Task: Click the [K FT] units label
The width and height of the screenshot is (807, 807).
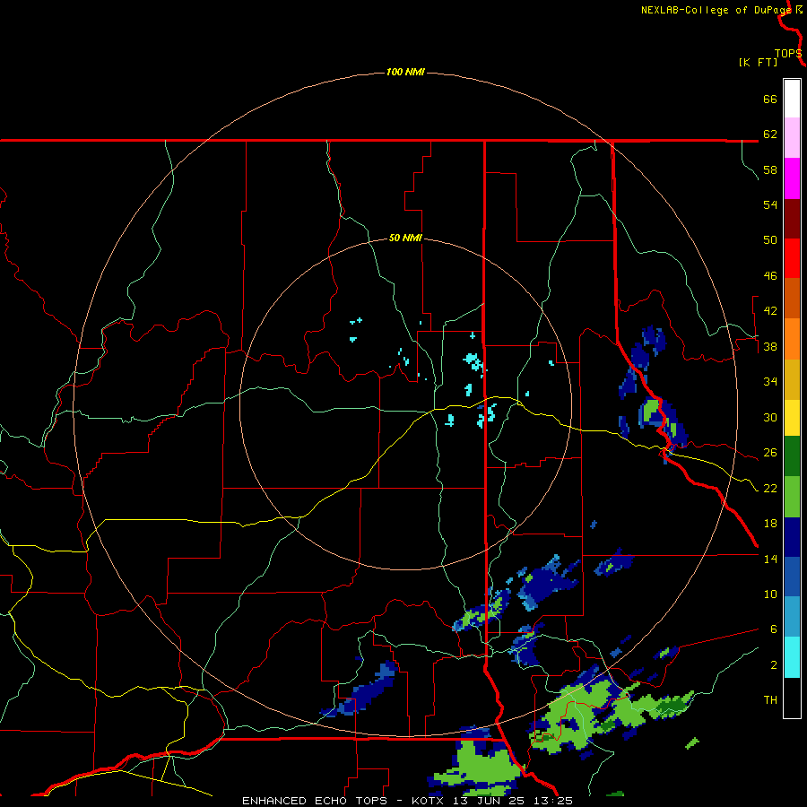Action: coord(758,62)
